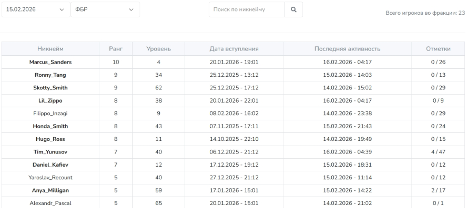Open player Honda_Smith
This screenshot has height=216, width=467.
coord(50,126)
